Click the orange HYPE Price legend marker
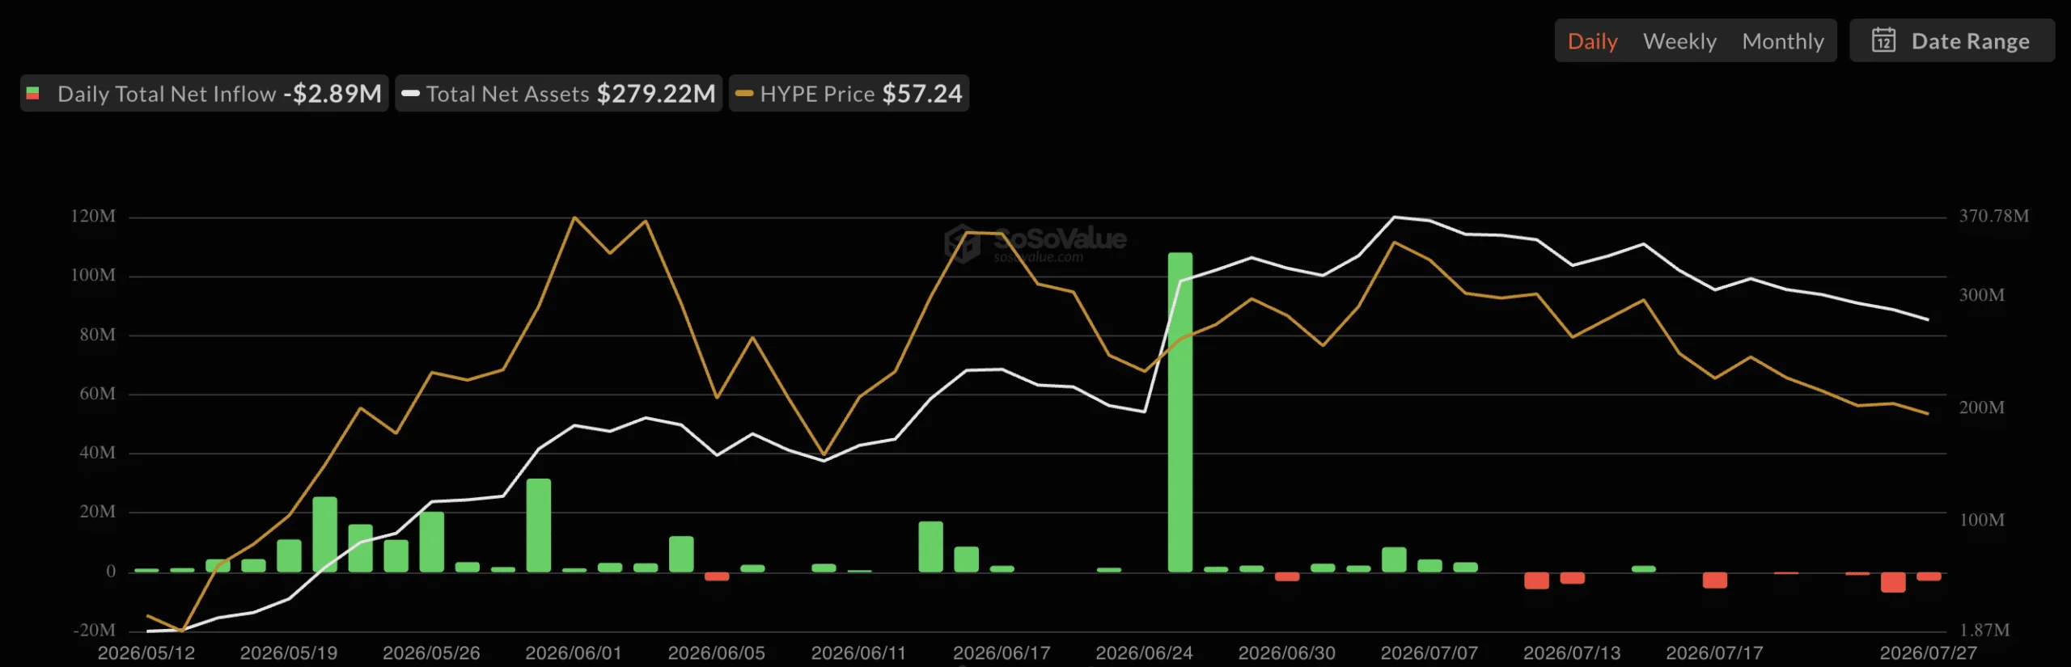This screenshot has width=2071, height=667. click(x=744, y=94)
